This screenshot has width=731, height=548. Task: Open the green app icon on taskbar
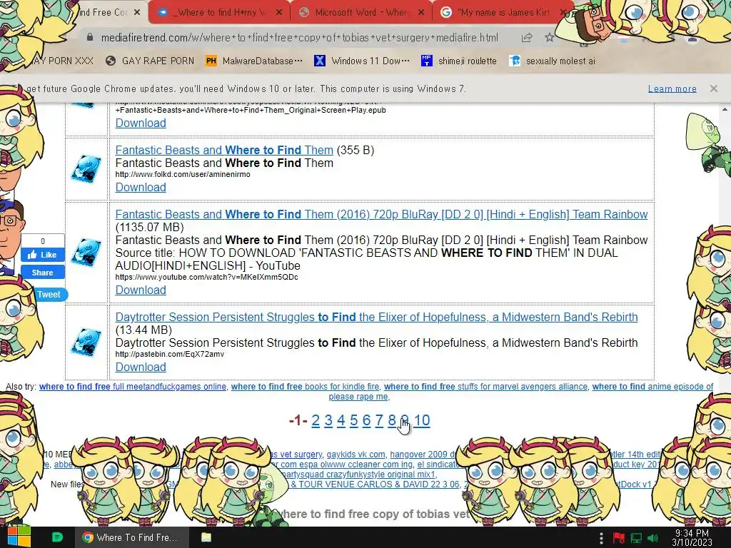click(x=57, y=537)
